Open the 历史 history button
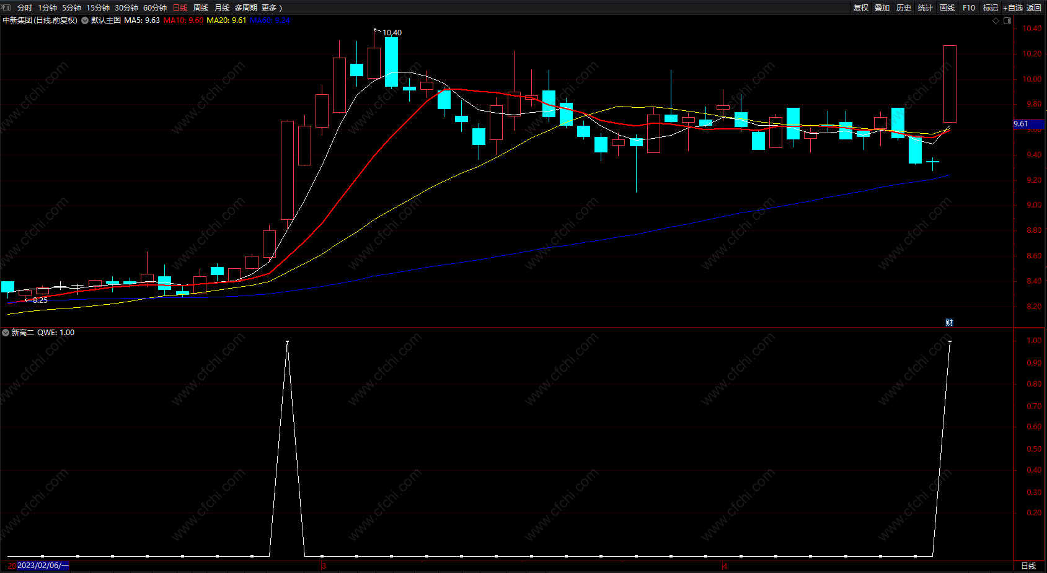 click(x=904, y=8)
